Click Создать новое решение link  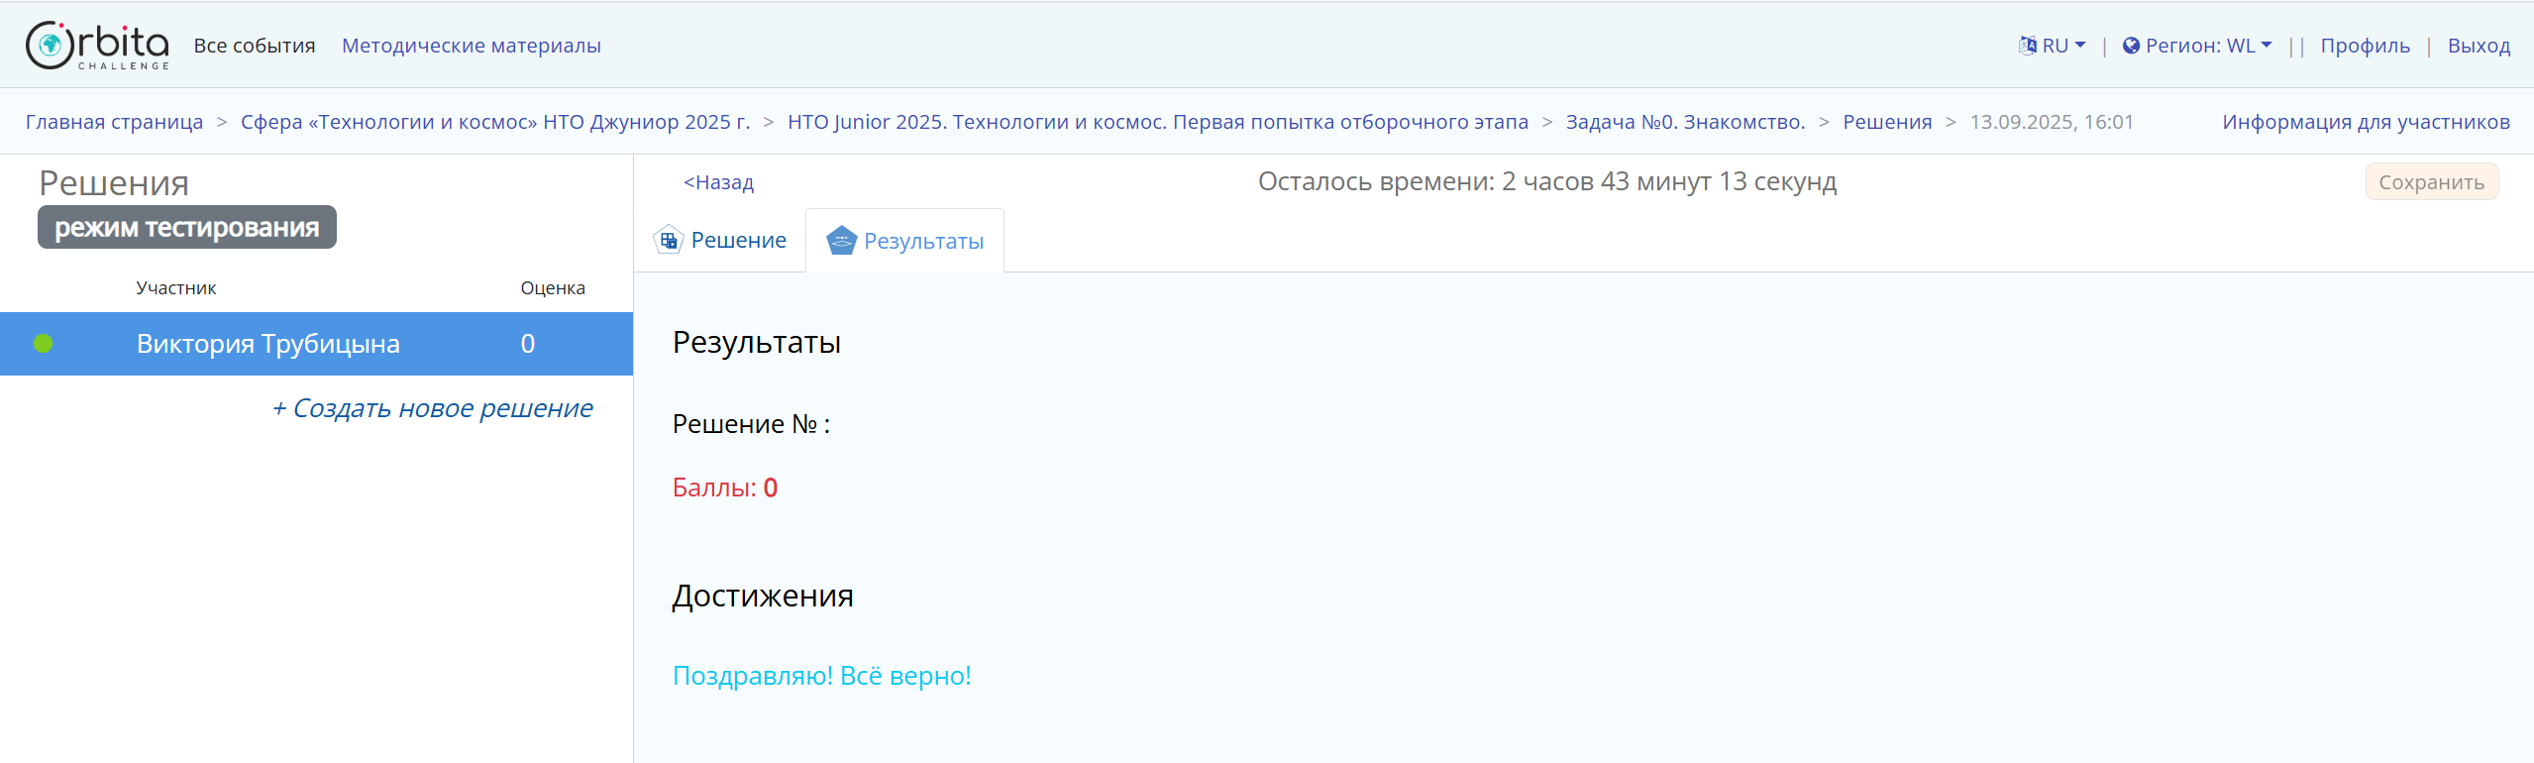432,408
